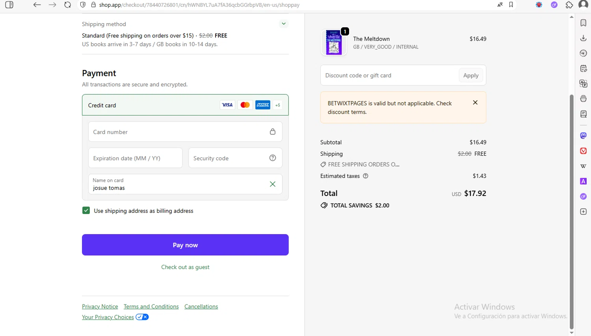
Task: Click the Expiration date field
Action: 135,158
